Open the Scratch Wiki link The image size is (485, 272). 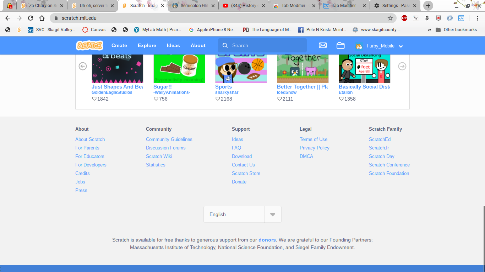pyautogui.click(x=159, y=156)
